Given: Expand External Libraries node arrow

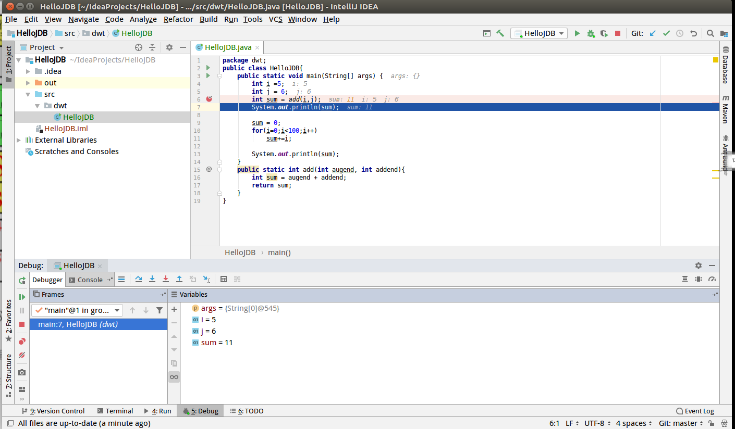Looking at the screenshot, I should pyautogui.click(x=19, y=140).
